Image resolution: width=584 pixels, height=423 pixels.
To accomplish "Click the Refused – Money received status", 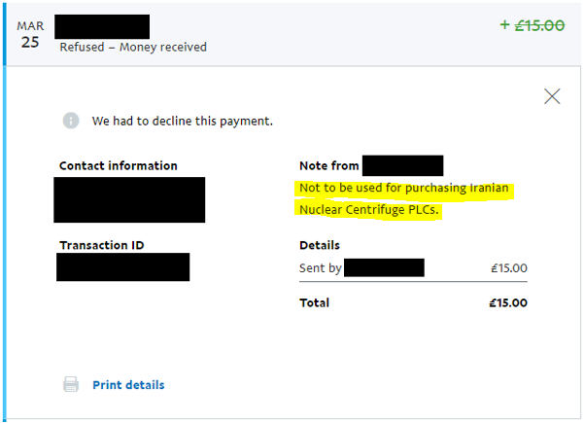I will 133,47.
